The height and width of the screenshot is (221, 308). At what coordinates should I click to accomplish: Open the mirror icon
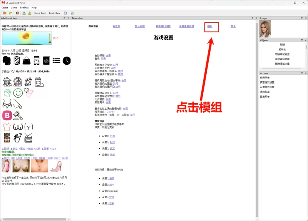17,60
